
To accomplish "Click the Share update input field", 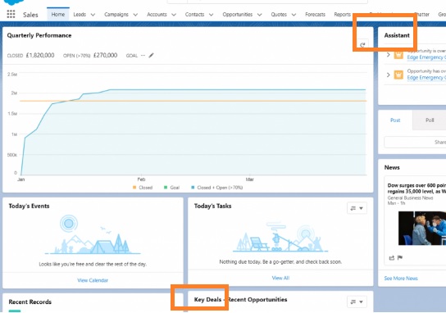I will (415, 142).
